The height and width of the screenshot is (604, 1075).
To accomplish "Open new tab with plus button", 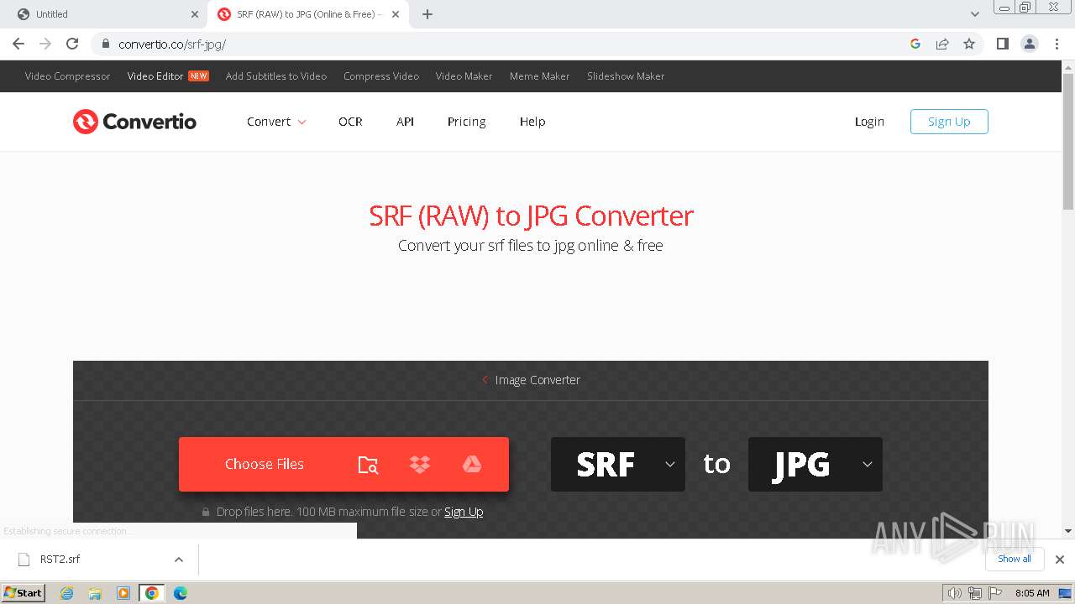I will [427, 14].
